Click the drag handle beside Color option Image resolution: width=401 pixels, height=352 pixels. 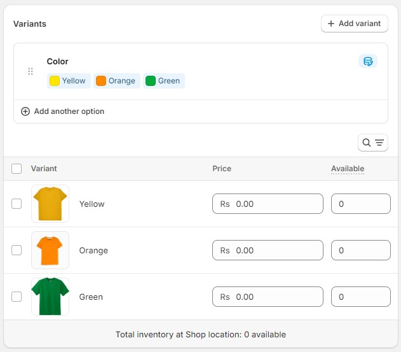(x=31, y=71)
